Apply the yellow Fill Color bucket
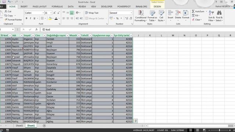 [50, 18]
